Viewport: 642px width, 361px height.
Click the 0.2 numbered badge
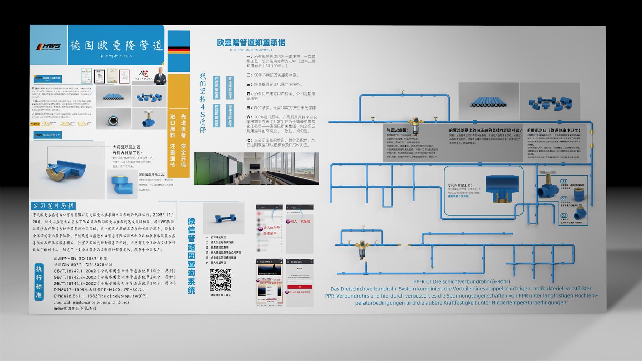pyautogui.click(x=564, y=198)
